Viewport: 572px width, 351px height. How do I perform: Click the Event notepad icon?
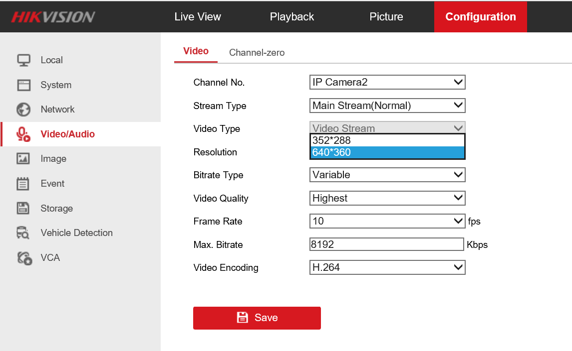(23, 184)
